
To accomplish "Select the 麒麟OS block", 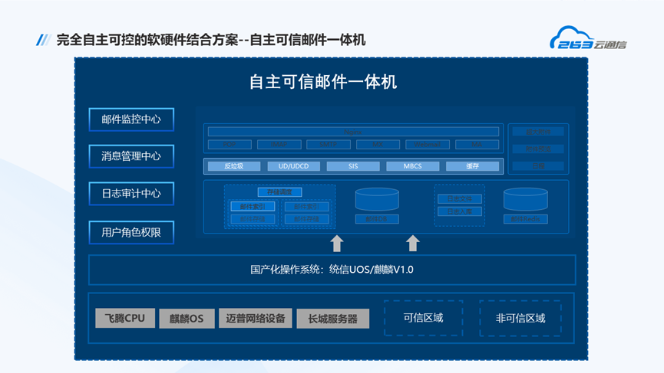I will pos(187,318).
